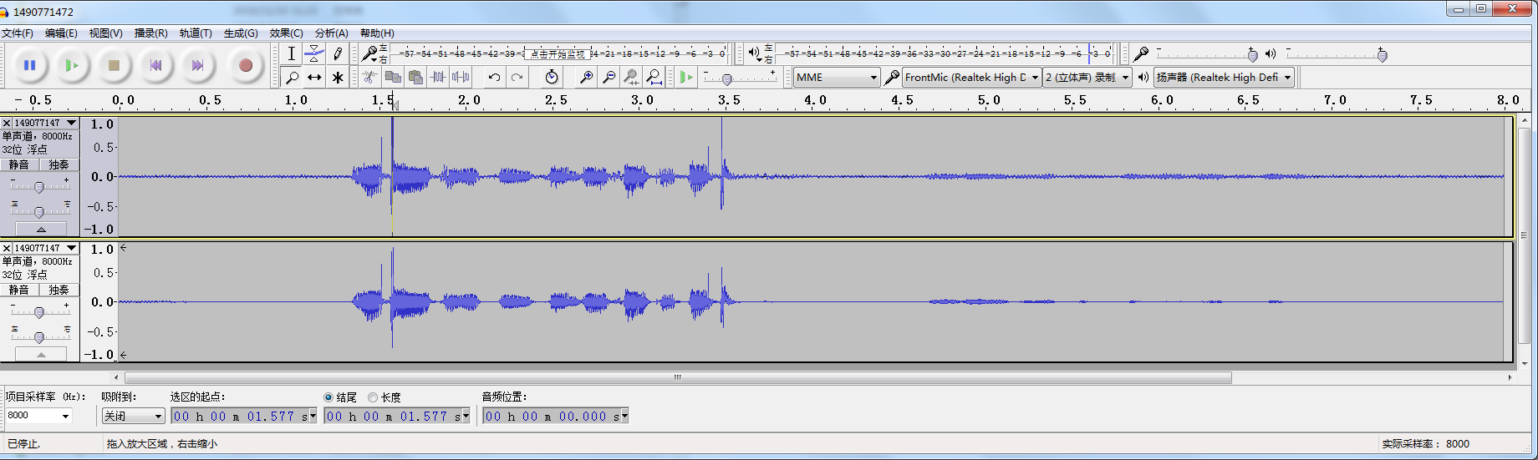Select 结尾 radio button
This screenshot has height=460, width=1538.
328,397
